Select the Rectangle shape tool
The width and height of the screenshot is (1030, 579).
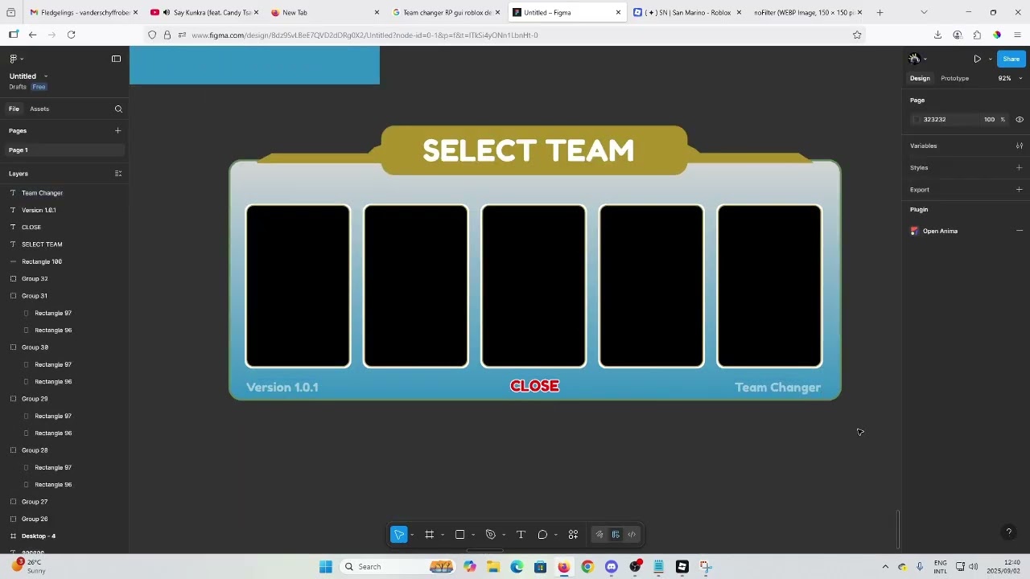[x=459, y=535]
